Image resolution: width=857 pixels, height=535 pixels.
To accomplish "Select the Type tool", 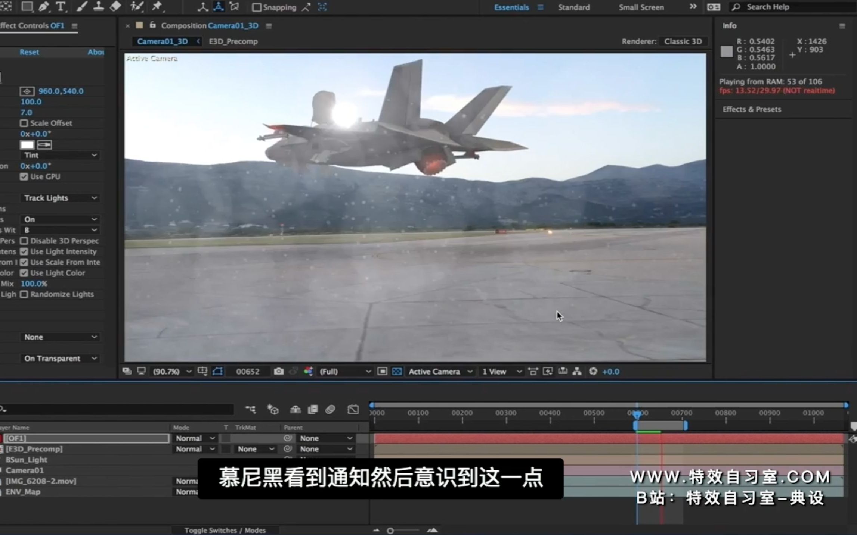I will pyautogui.click(x=61, y=7).
